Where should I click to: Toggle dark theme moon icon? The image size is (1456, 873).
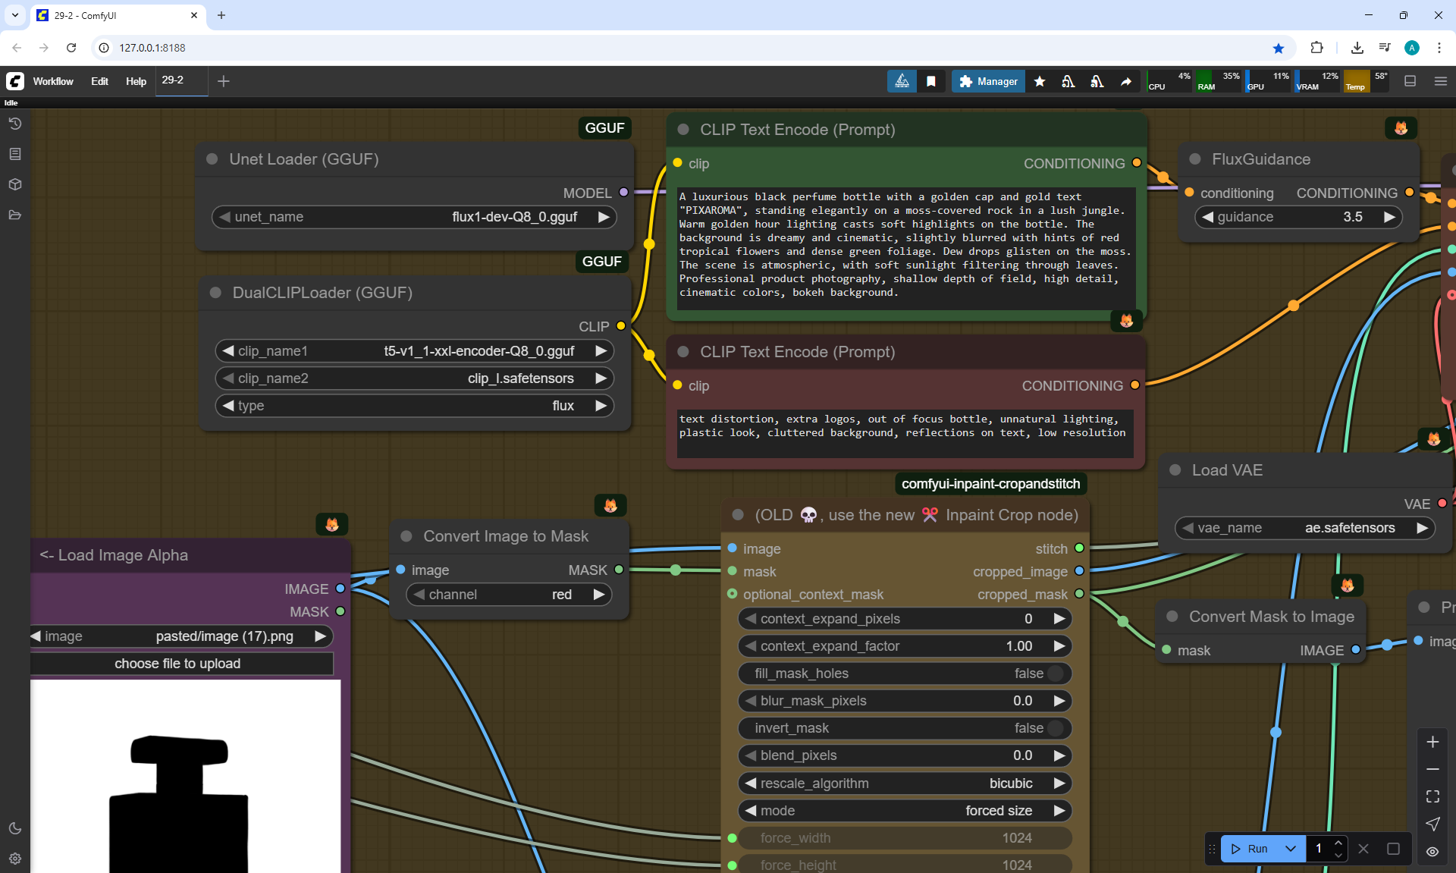(14, 828)
